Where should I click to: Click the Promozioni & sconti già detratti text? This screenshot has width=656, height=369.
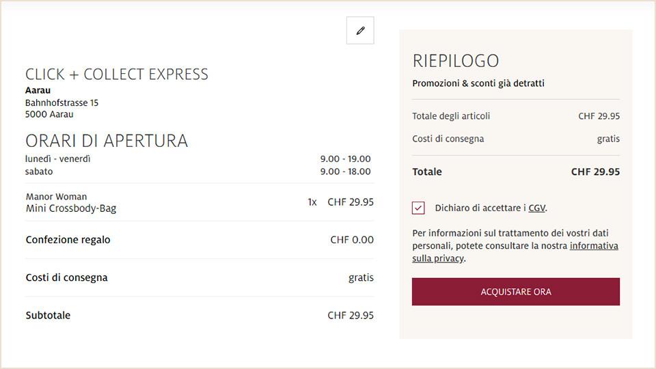(478, 83)
